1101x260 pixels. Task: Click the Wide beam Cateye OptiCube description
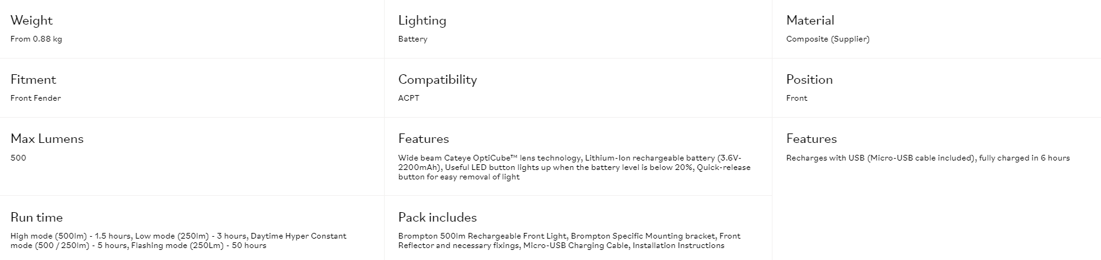tap(574, 167)
